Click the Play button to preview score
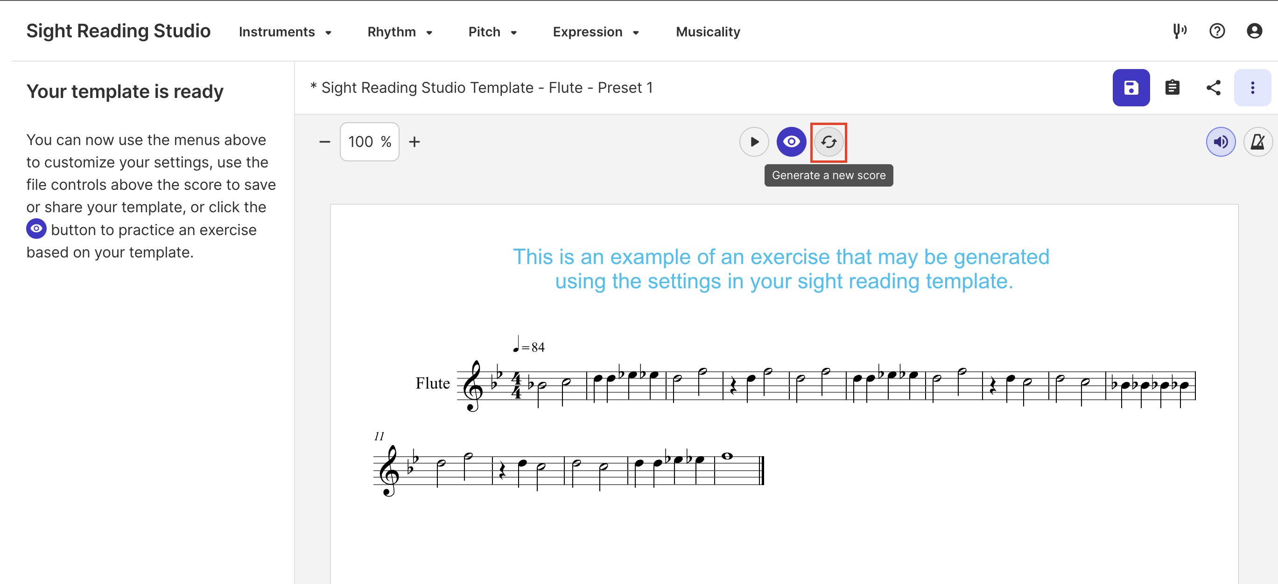The image size is (1278, 584). pos(753,142)
